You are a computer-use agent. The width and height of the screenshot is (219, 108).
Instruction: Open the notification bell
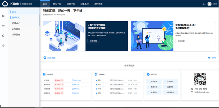point(203,4)
